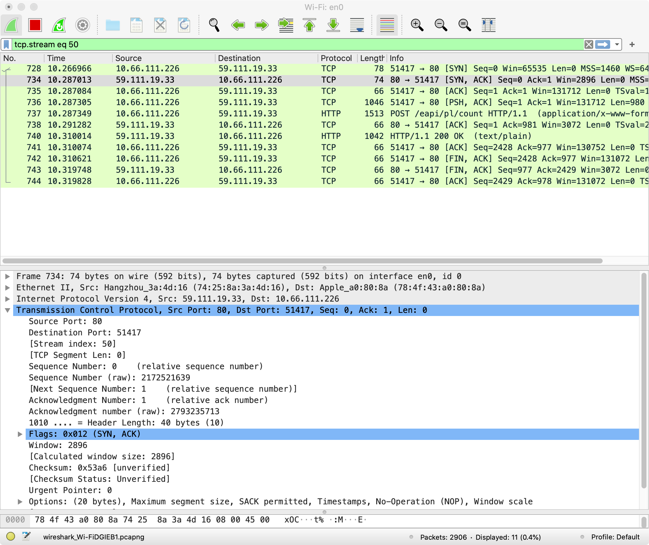Image resolution: width=649 pixels, height=545 pixels.
Task: Sort packets by Protocol column header
Action: (336, 58)
